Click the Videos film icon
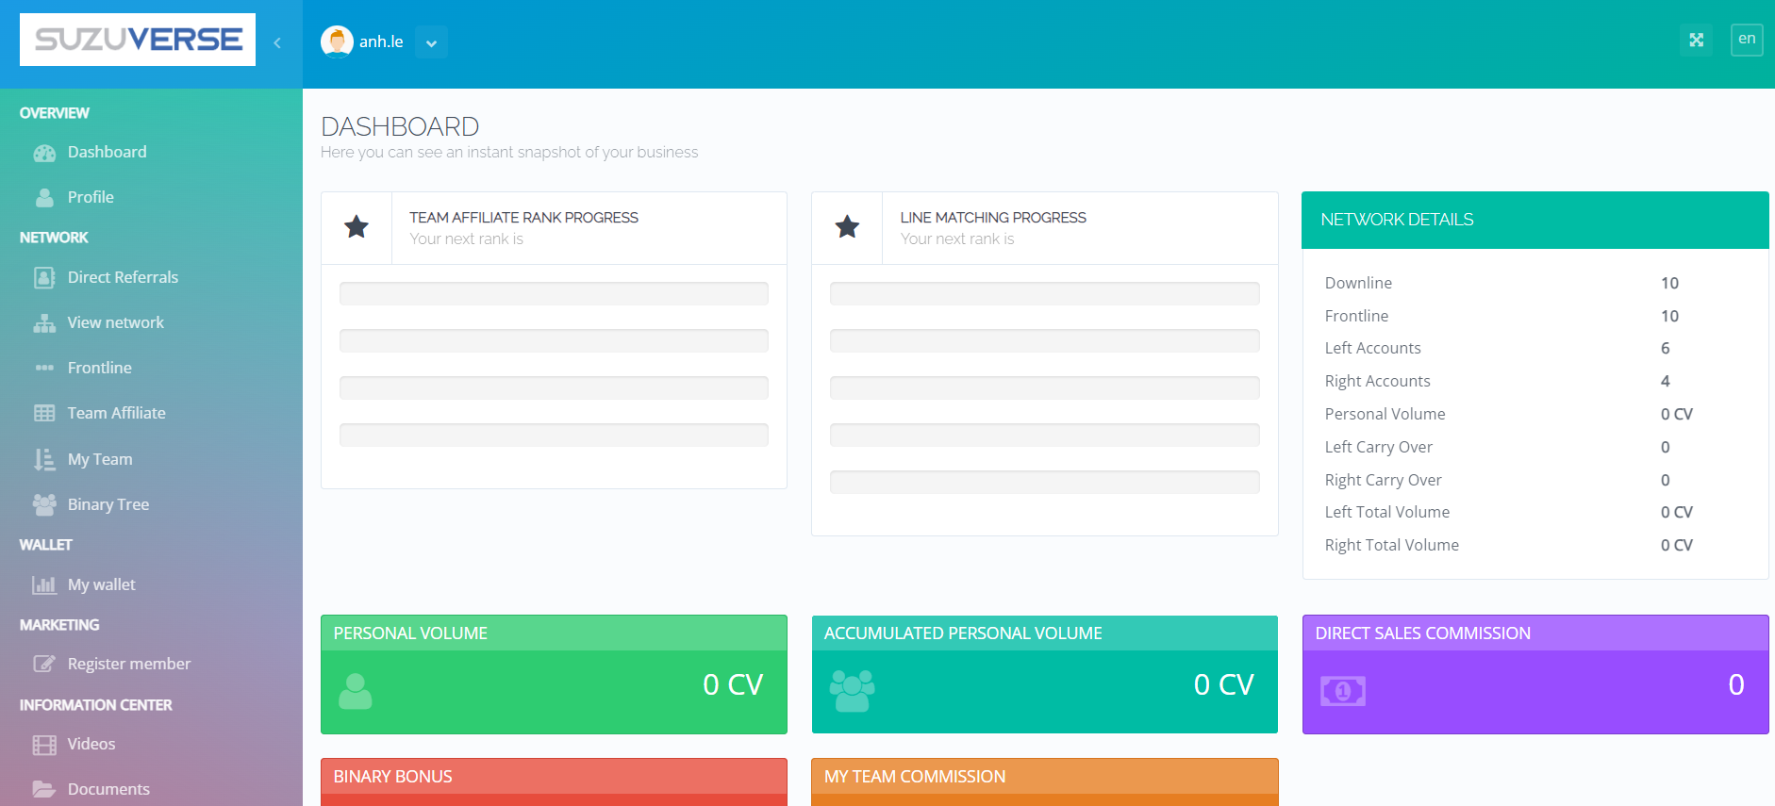The height and width of the screenshot is (806, 1775). pos(44,745)
